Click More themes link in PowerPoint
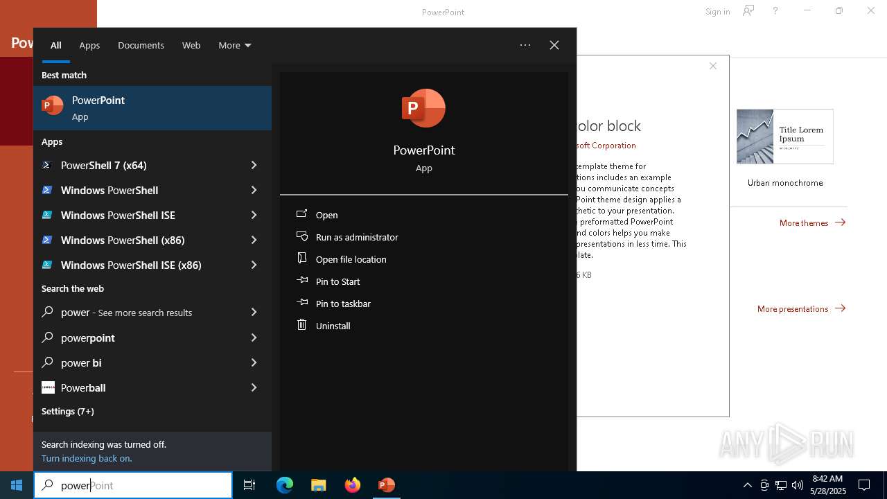 click(x=812, y=222)
